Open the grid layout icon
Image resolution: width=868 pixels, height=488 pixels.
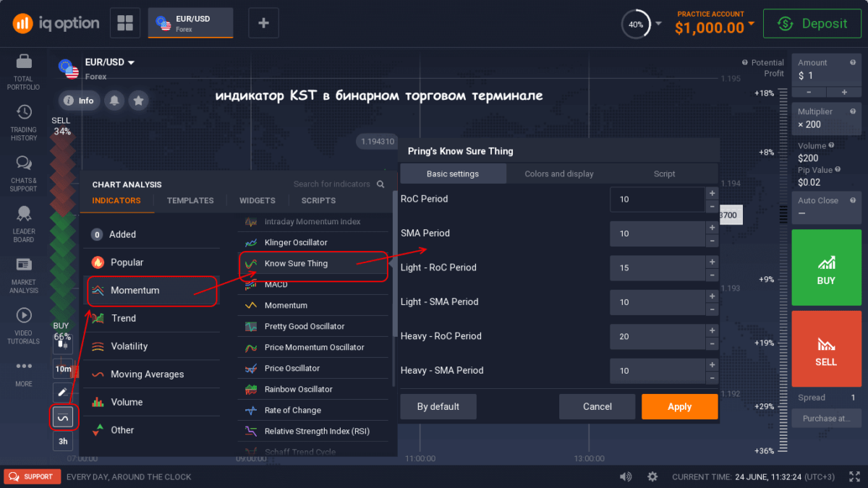(x=124, y=23)
